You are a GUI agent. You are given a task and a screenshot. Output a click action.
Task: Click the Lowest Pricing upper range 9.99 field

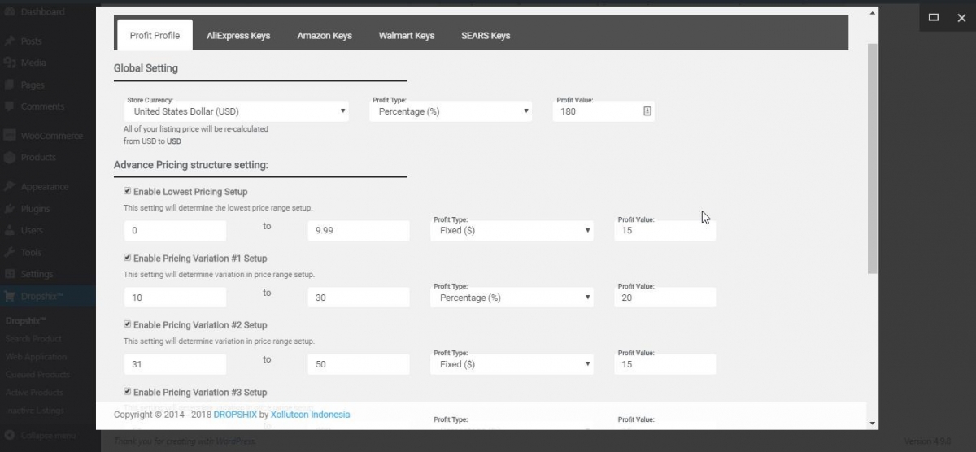[x=359, y=231]
